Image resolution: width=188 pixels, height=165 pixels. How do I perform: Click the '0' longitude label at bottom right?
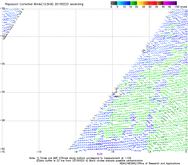click(x=186, y=152)
